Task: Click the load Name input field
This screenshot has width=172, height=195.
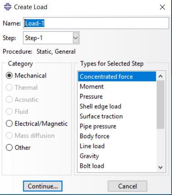Action: pyautogui.click(x=96, y=23)
